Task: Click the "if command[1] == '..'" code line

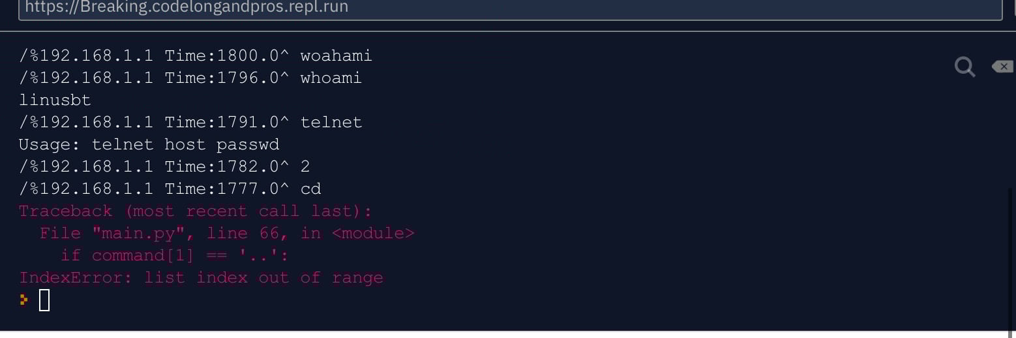Action: point(174,256)
